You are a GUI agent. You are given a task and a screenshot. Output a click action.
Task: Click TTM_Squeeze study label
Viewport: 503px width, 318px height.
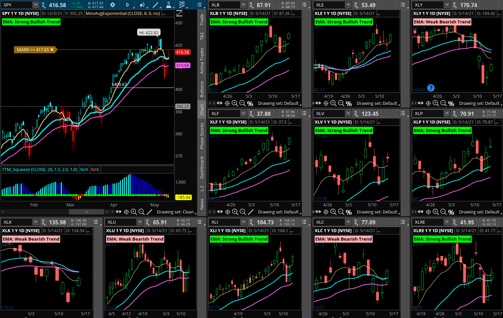point(40,169)
